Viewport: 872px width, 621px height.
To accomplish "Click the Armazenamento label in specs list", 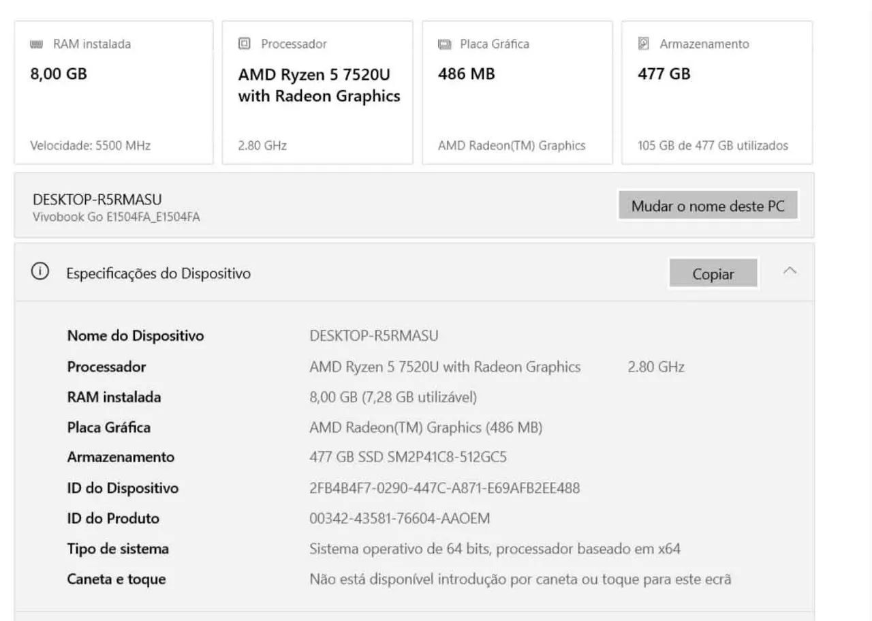I will point(121,457).
